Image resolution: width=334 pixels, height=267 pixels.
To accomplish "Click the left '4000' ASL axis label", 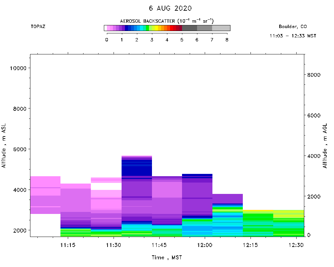I will 20,190.
